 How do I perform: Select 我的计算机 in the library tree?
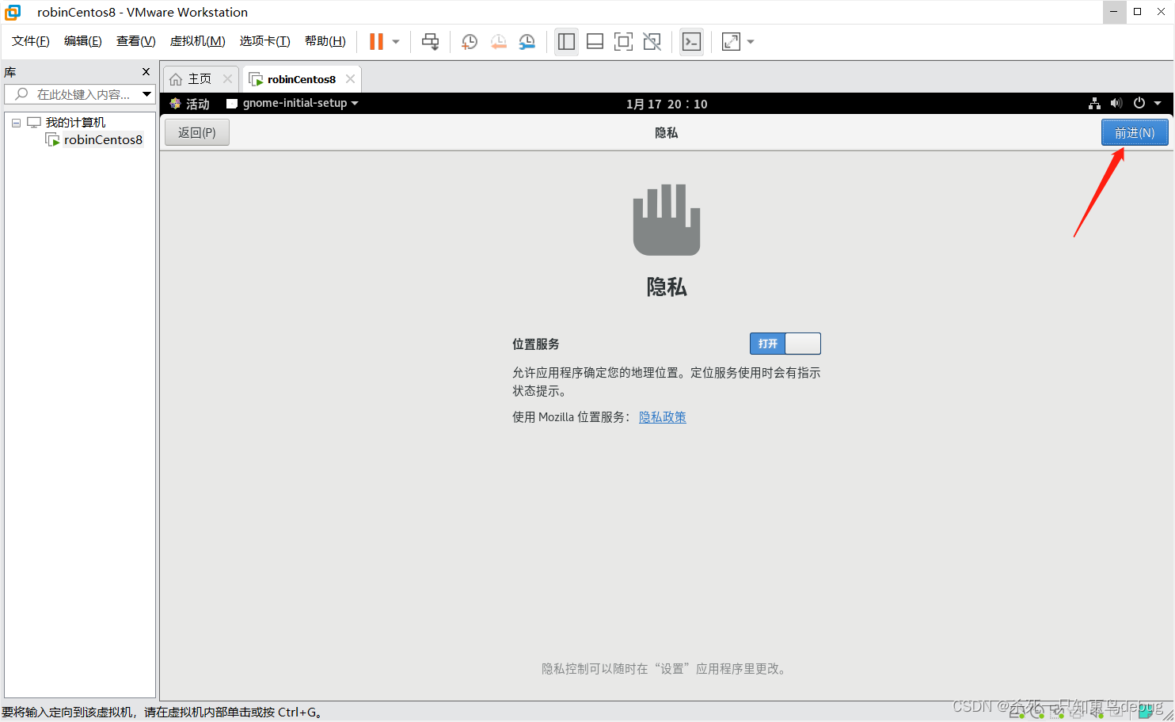coord(75,123)
